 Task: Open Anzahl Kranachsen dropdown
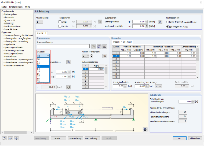(86, 56)
